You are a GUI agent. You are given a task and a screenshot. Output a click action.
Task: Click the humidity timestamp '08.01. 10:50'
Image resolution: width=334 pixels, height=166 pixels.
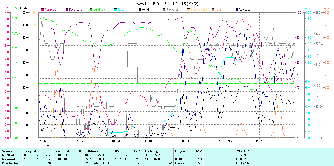[x=62, y=159]
